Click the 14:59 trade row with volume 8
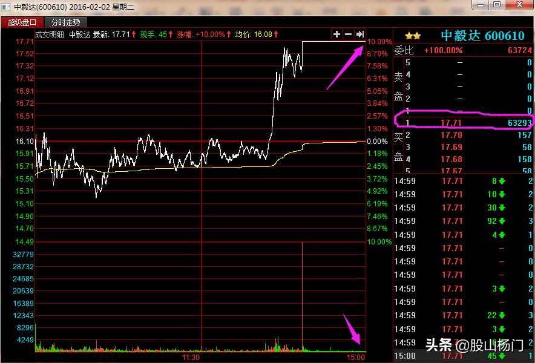Viewport: 535px width, 363px height. [x=464, y=181]
